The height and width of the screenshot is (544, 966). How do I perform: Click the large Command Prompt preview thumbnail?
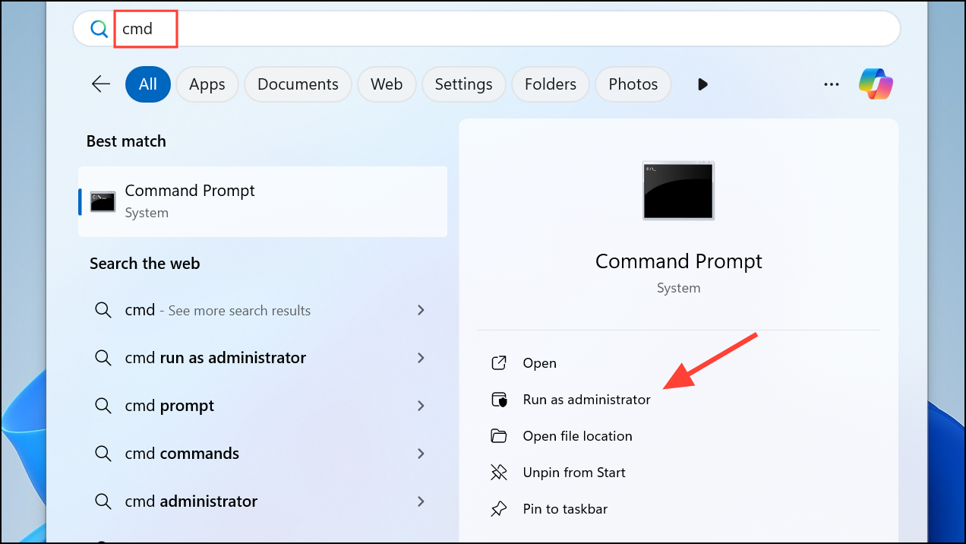coord(678,191)
